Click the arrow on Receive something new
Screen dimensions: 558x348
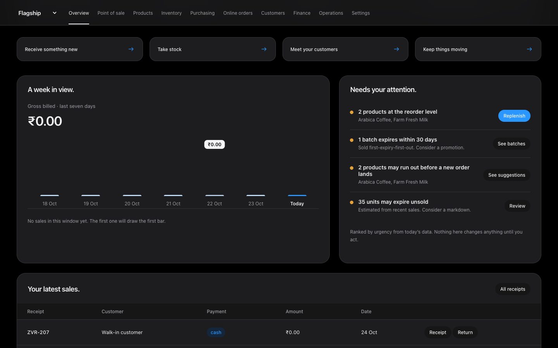pos(131,49)
